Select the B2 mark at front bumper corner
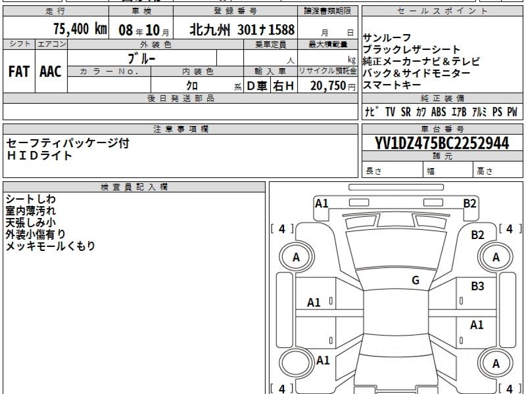The image size is (526, 394). point(470,203)
